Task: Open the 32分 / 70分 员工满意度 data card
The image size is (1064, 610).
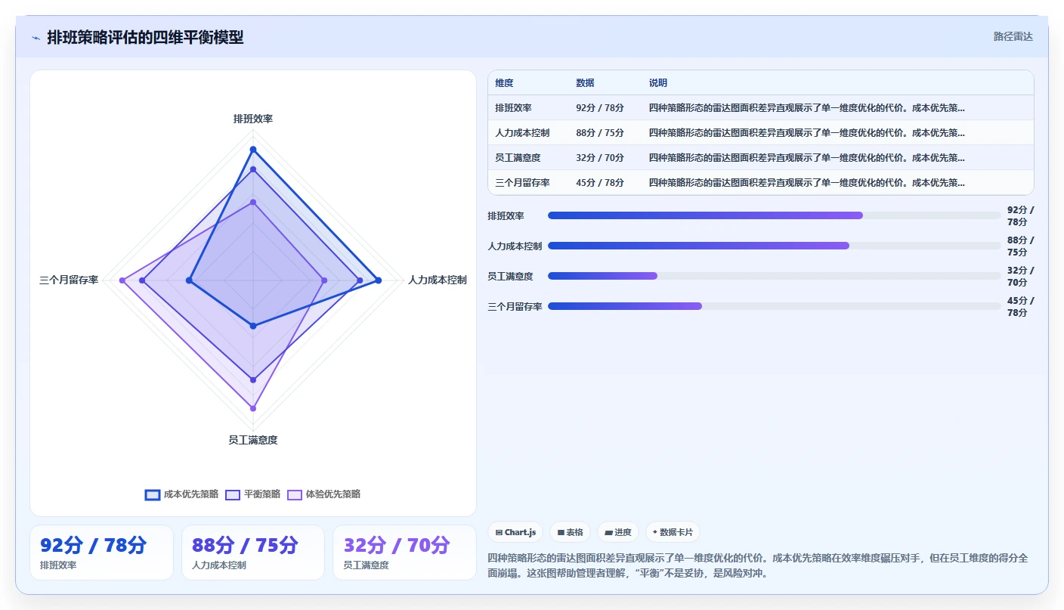Action: point(404,553)
